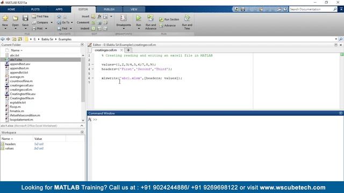The height and width of the screenshot is (193, 344).
Task: Switch to VIEW ribbon tab
Action: click(134, 10)
